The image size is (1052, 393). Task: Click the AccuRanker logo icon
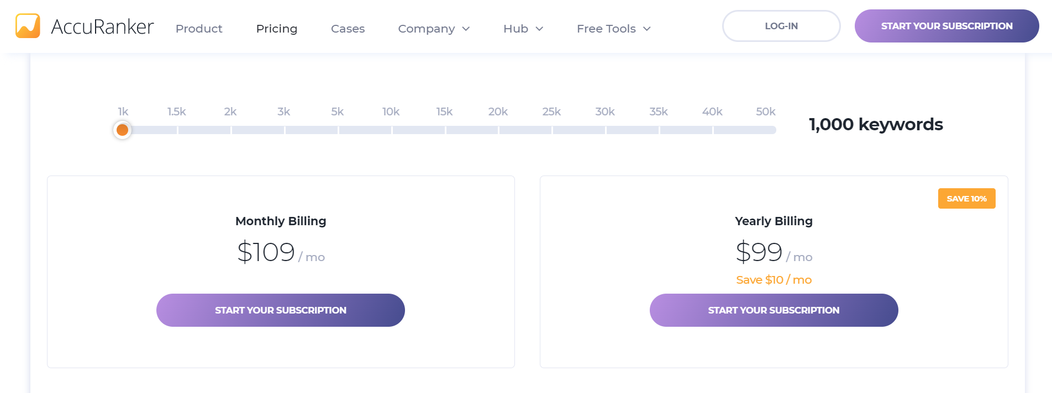point(28,26)
